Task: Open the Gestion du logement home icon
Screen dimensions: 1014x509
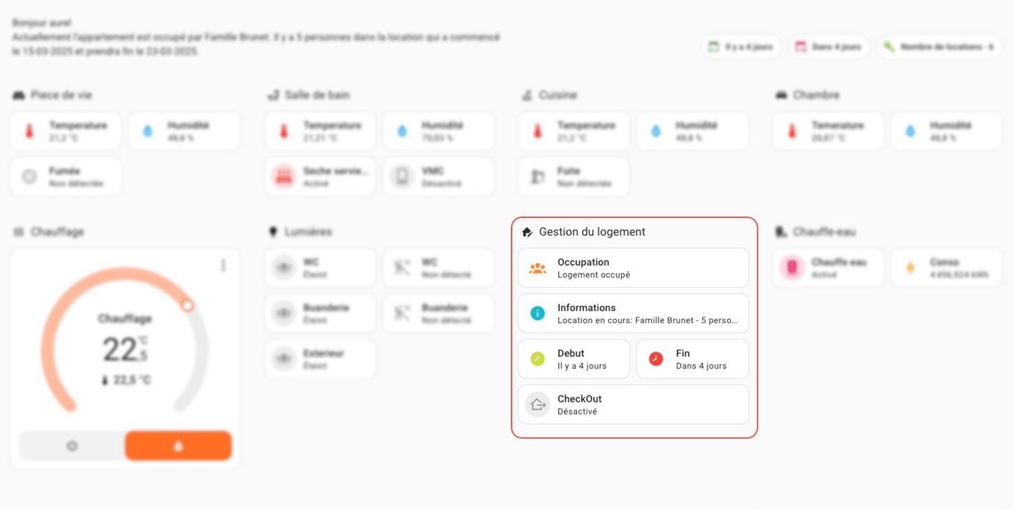Action: coord(527,232)
